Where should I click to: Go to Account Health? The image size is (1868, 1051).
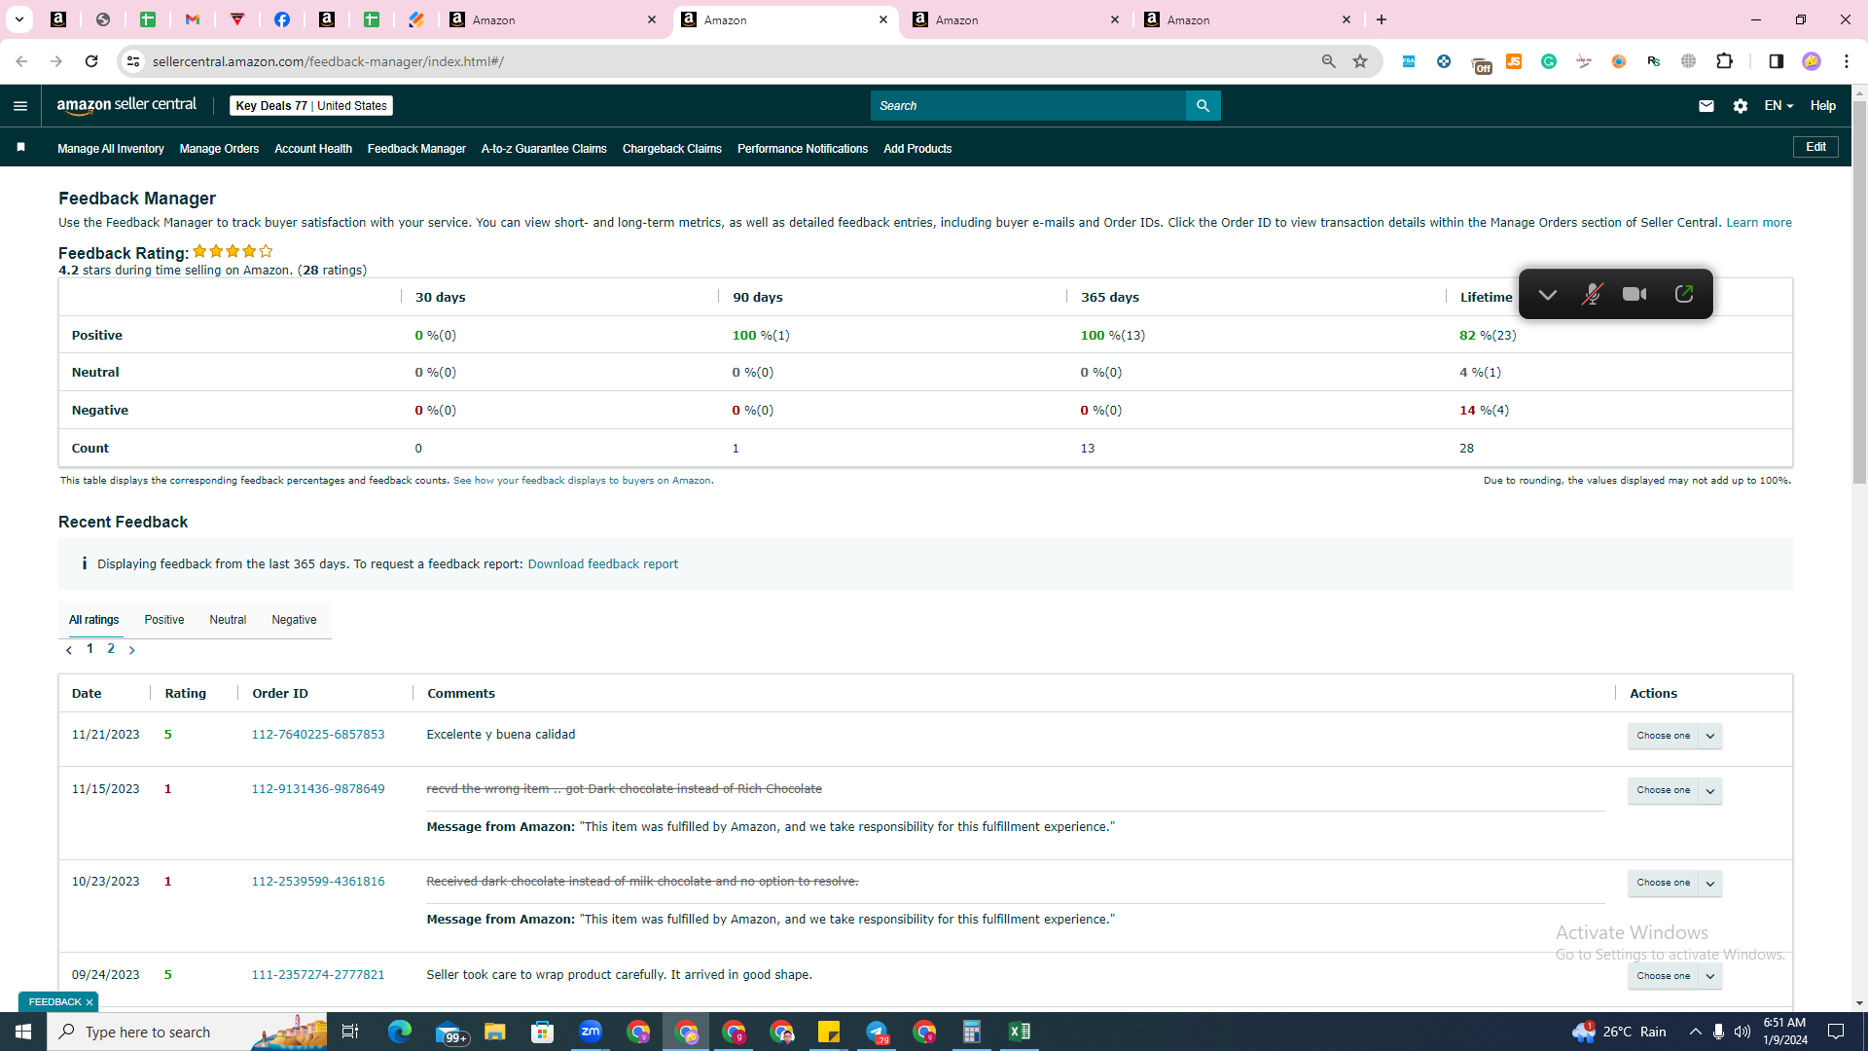point(313,149)
